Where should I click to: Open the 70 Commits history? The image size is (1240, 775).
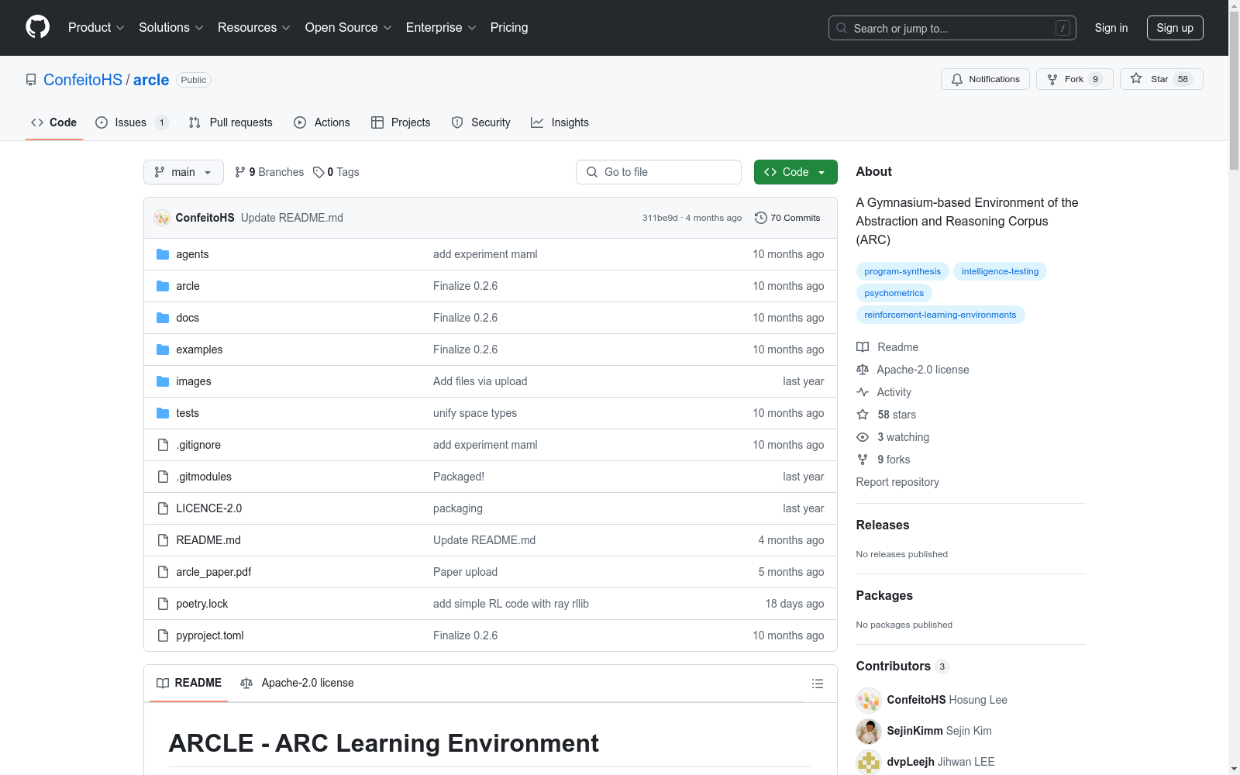tap(787, 218)
